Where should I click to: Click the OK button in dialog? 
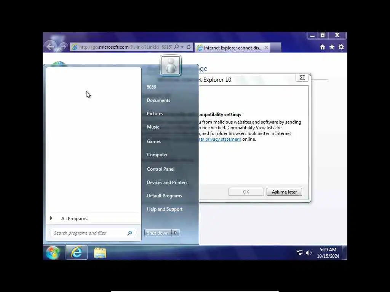coord(246,192)
